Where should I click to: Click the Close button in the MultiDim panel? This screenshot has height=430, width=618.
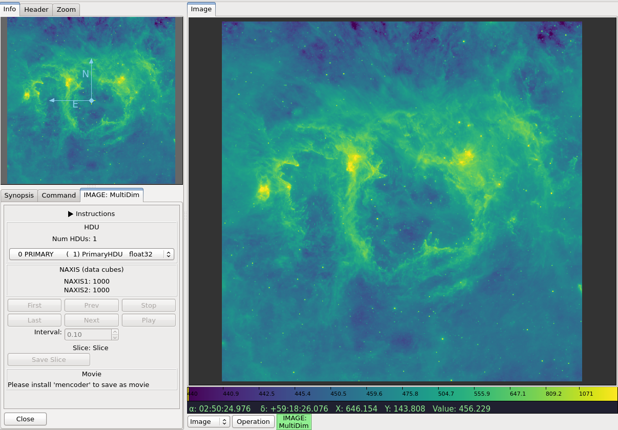[x=25, y=419]
